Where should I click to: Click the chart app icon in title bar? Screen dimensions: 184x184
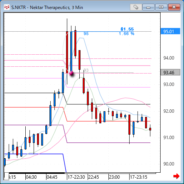coord(7,7)
